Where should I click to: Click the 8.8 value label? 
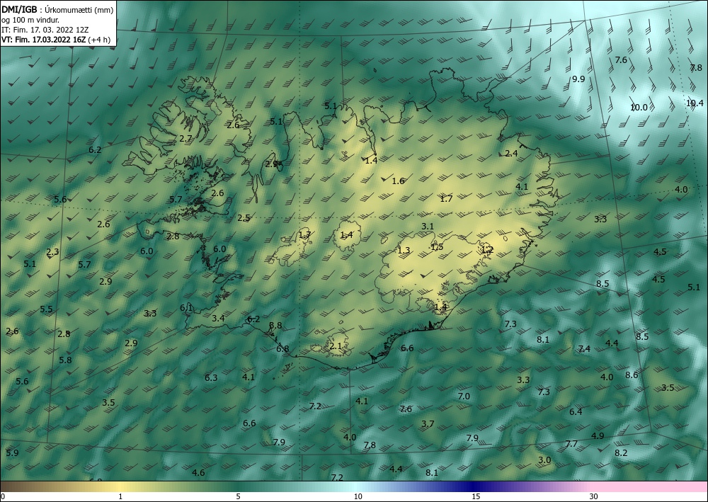(275, 326)
